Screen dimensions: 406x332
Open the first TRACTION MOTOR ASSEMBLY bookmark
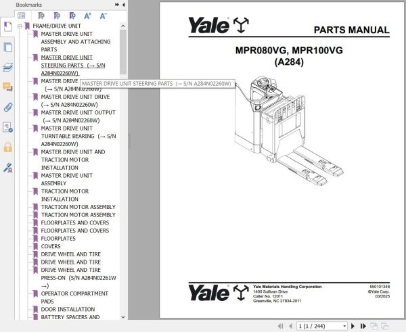[x=78, y=207]
